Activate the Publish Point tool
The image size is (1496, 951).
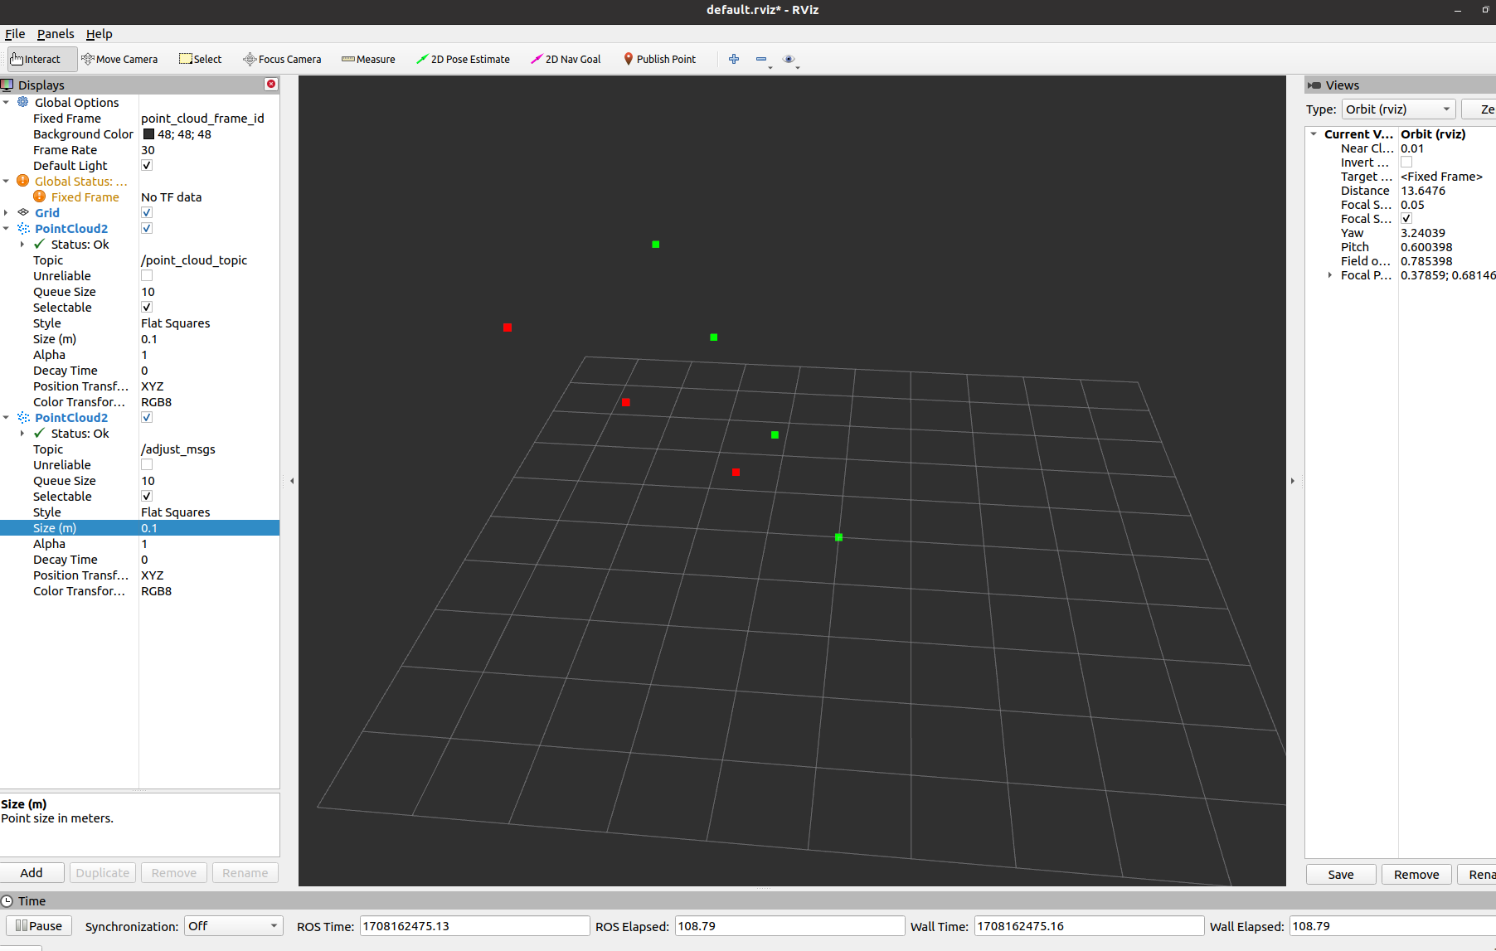[x=660, y=59]
